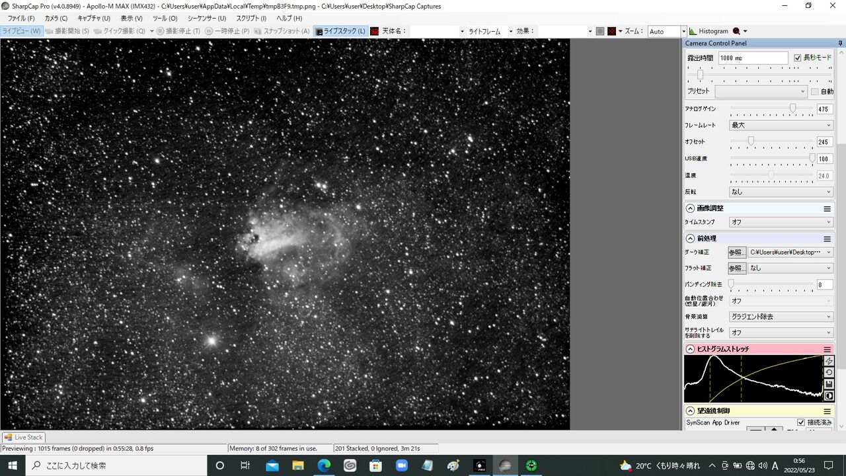
Task: Click 参照 button for ダーク補正
Action: click(x=736, y=253)
